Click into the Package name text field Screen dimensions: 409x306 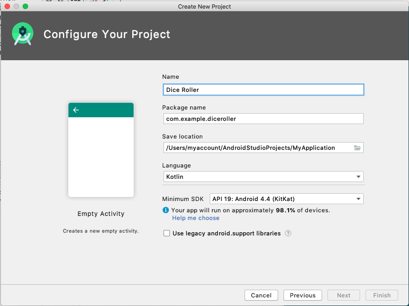tap(263, 119)
